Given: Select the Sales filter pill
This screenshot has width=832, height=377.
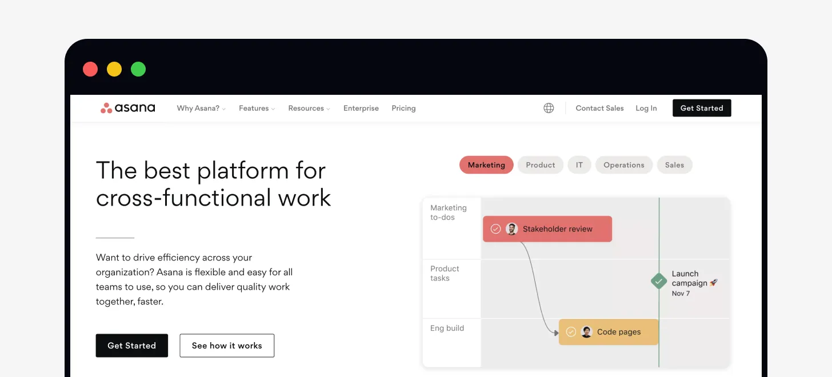Looking at the screenshot, I should 674,165.
